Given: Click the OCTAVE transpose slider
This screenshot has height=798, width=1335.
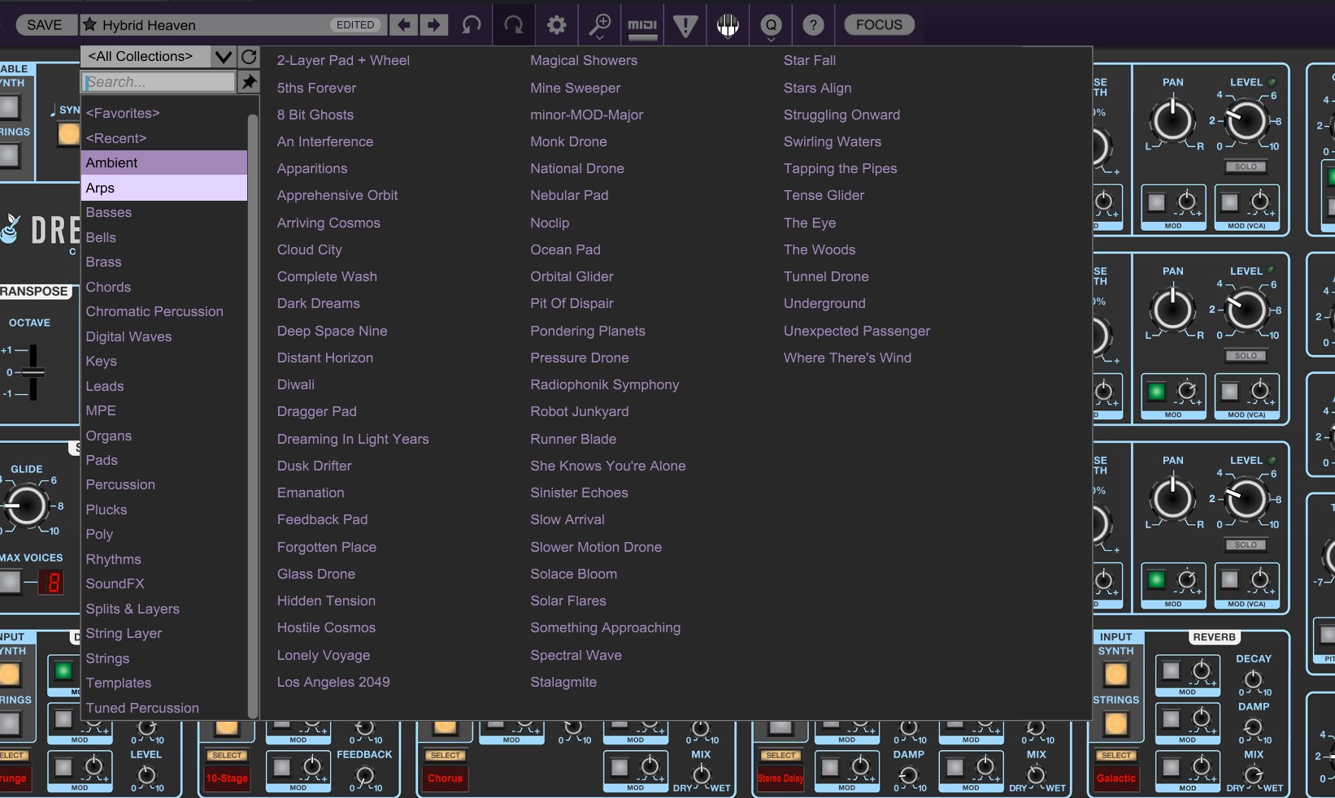Looking at the screenshot, I should (33, 372).
